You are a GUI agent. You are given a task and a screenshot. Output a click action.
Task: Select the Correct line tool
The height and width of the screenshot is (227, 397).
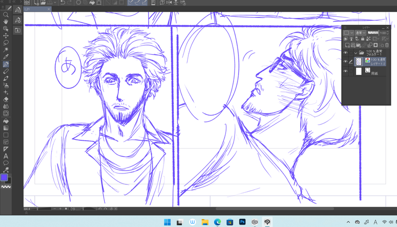pos(5,170)
